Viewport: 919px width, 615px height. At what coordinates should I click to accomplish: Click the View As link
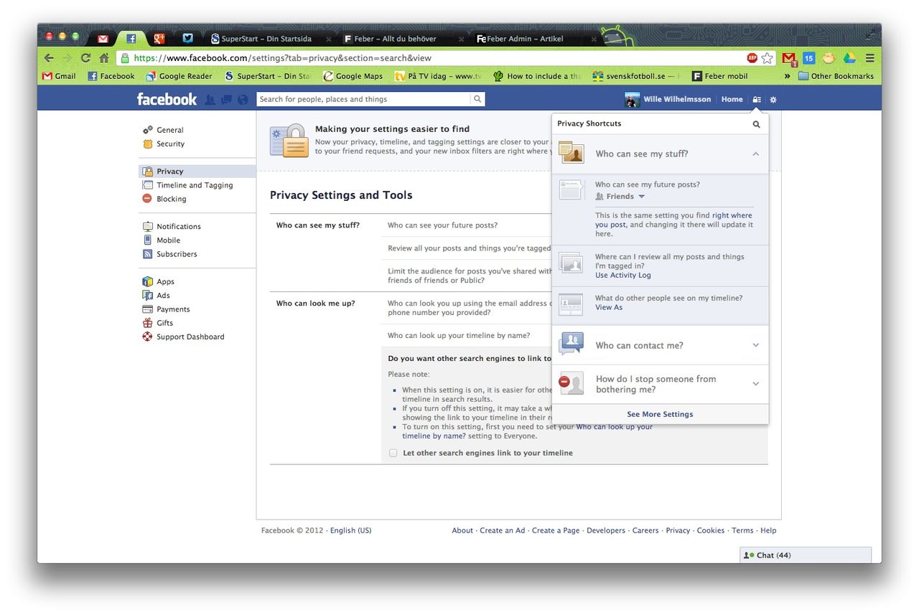609,307
